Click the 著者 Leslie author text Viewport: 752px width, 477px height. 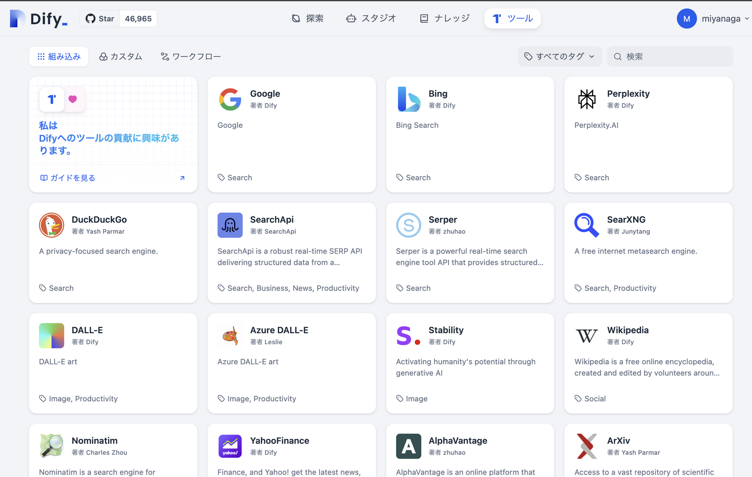tap(266, 342)
